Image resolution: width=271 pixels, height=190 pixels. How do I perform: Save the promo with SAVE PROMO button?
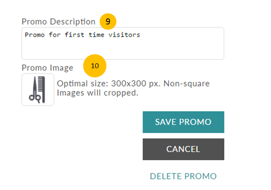coord(183,122)
